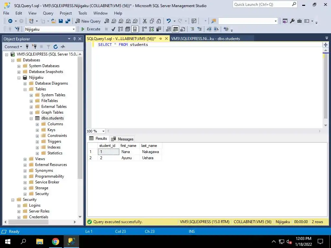Expand the Columns folder
The height and width of the screenshot is (248, 331).
click(x=37, y=124)
